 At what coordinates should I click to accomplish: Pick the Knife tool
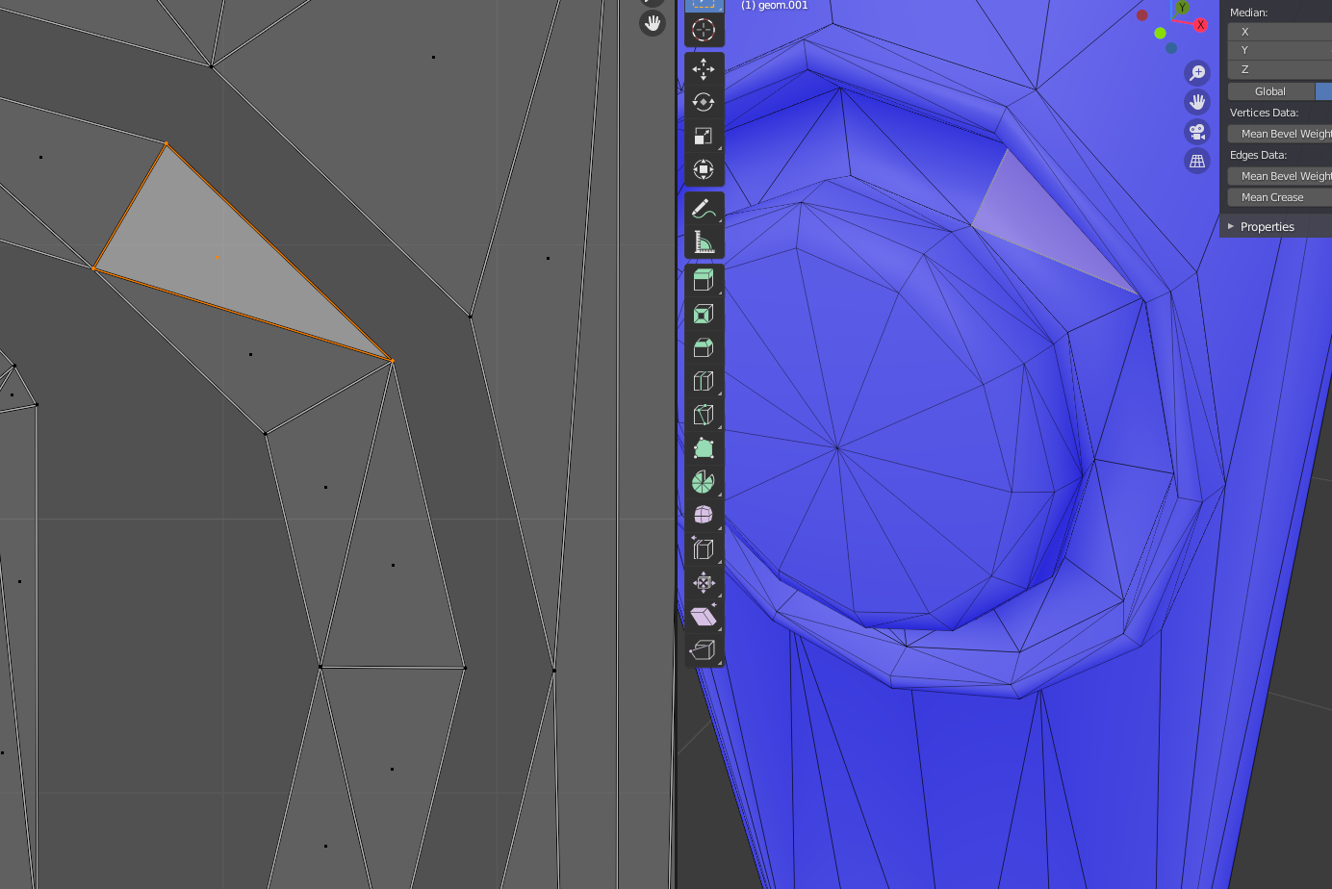704,415
